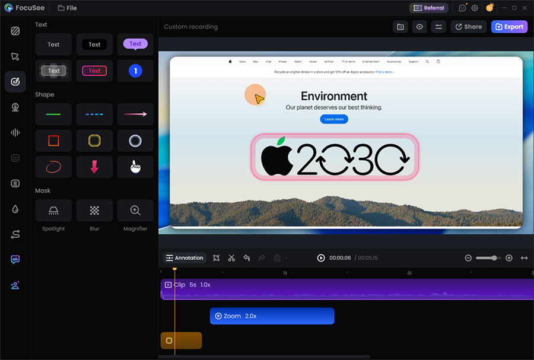Open the droplet effect sidebar icon
Viewport: 534px width, 360px height.
click(x=15, y=209)
